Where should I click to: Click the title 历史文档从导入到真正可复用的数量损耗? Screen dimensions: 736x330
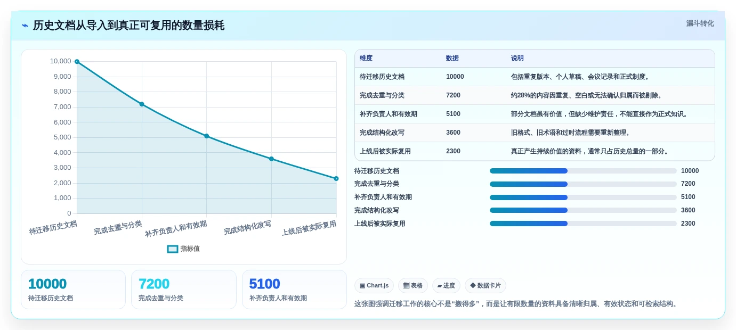point(128,26)
